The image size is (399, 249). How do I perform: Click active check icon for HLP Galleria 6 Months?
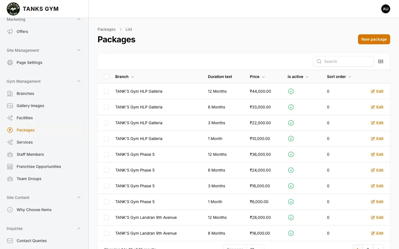click(x=291, y=107)
